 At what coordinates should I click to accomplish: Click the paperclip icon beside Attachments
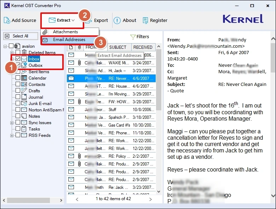[x=45, y=32]
